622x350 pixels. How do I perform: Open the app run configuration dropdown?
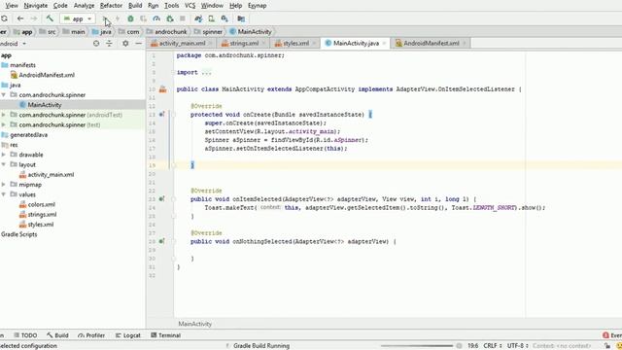click(78, 18)
